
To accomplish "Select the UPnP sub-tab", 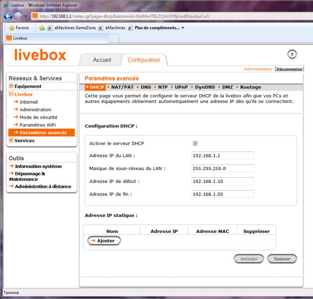I will point(181,87).
